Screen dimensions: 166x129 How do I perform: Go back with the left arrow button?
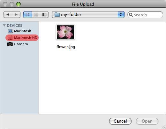[x=8, y=14]
